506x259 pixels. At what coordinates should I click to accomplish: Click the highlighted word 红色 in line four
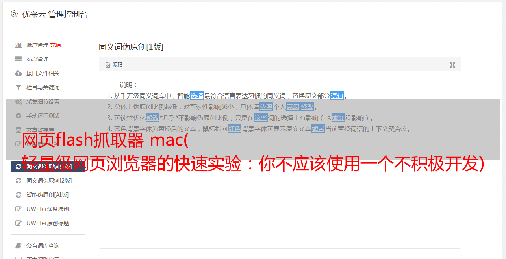click(x=235, y=129)
